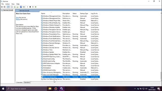This screenshot has width=162, height=91.
Task: Select the Work Folders service
Action: pyautogui.click(x=70, y=66)
